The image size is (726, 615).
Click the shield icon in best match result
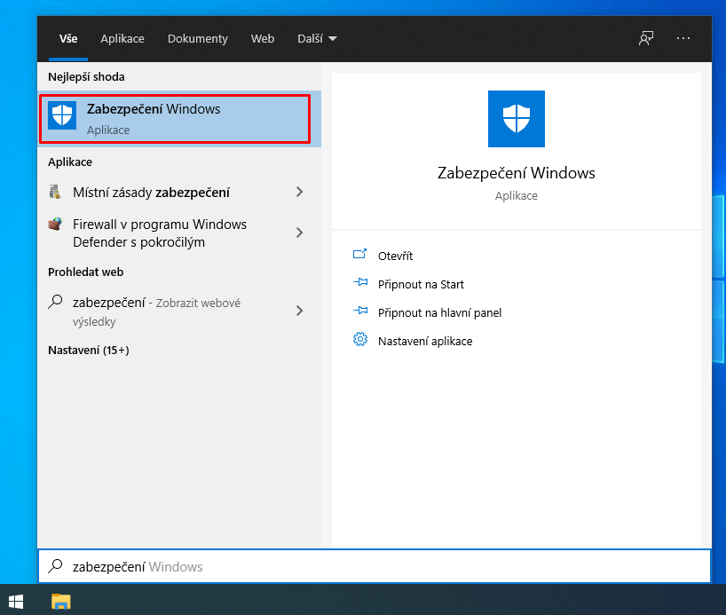[62, 115]
